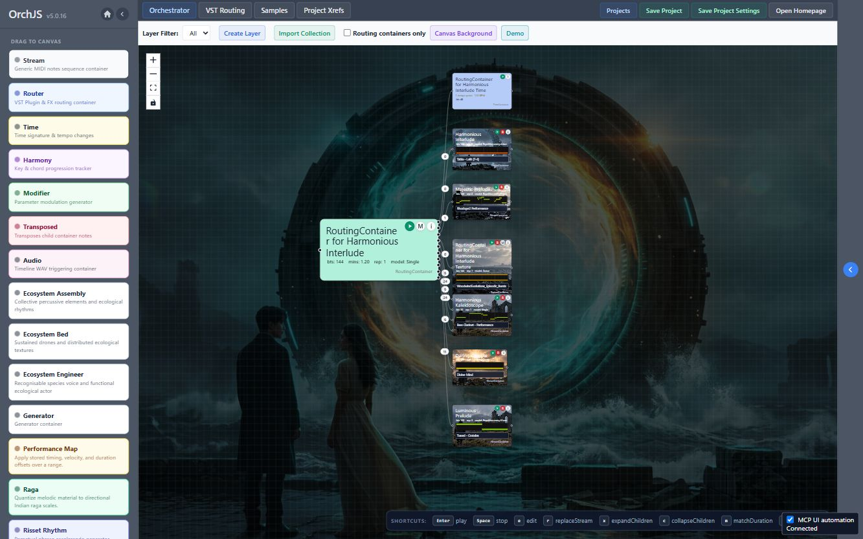Switch to the Orchestrator tab

point(170,10)
